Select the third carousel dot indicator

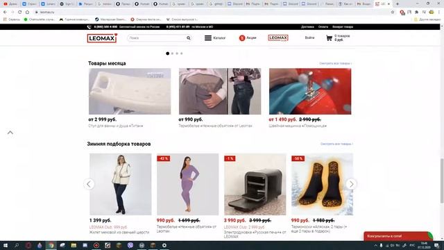177,53
